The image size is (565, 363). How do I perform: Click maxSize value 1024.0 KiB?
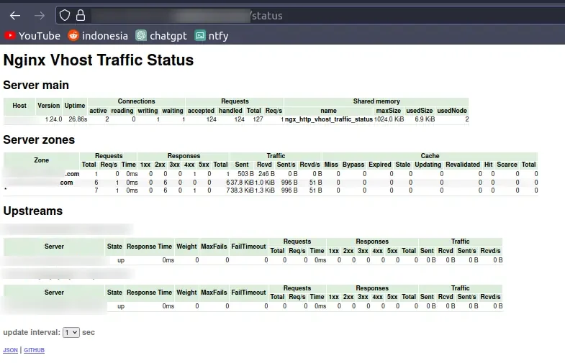click(x=389, y=119)
